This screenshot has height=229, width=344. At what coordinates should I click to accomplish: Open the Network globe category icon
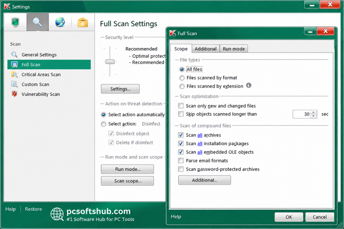(x=60, y=22)
